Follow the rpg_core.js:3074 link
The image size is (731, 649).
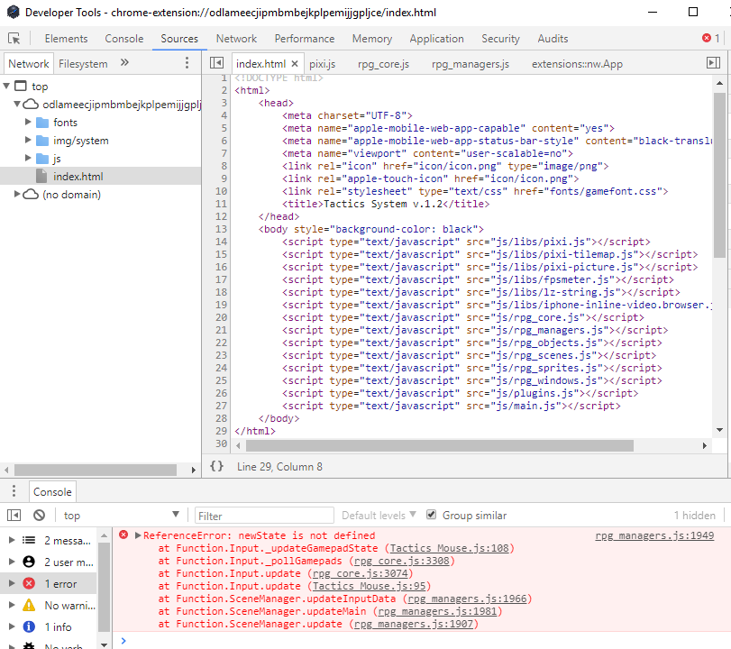click(360, 573)
